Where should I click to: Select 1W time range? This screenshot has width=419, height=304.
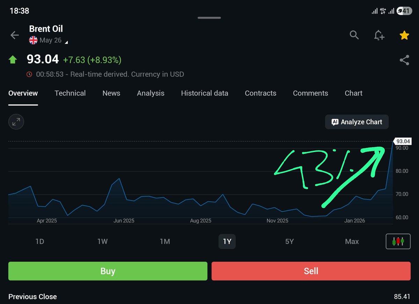coord(102,241)
